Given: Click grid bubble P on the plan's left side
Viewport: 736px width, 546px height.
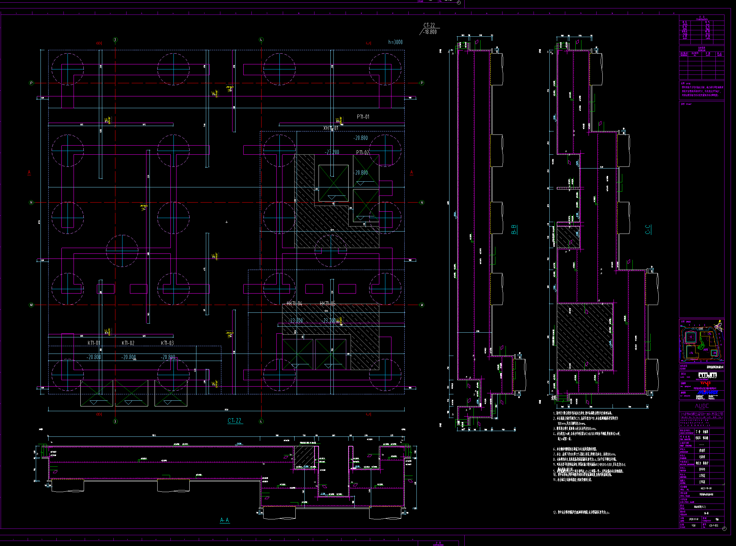Looking at the screenshot, I should (31, 83).
